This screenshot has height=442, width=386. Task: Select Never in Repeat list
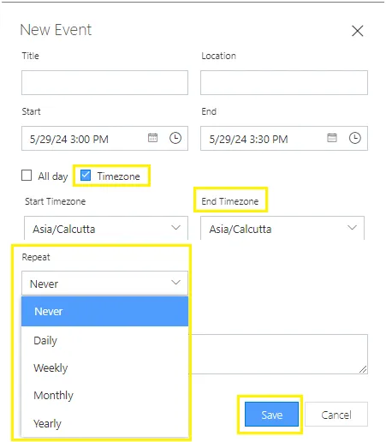tap(104, 311)
